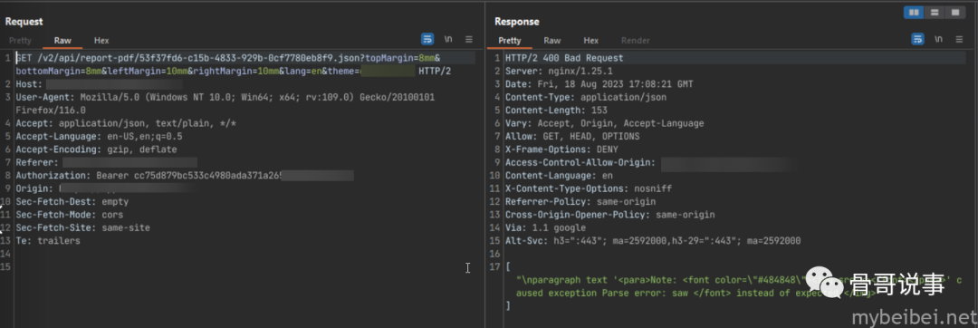The height and width of the screenshot is (328, 978).
Task: Switch Response view to Pretty tab
Action: tap(510, 41)
